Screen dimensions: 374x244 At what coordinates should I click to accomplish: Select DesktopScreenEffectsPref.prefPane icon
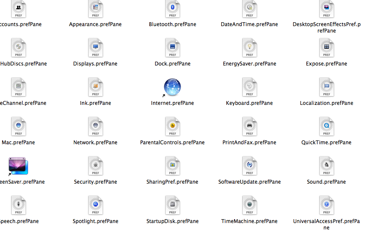[x=327, y=9]
